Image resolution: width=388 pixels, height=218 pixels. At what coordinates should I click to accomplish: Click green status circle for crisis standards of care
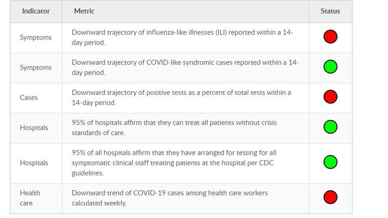(331, 127)
